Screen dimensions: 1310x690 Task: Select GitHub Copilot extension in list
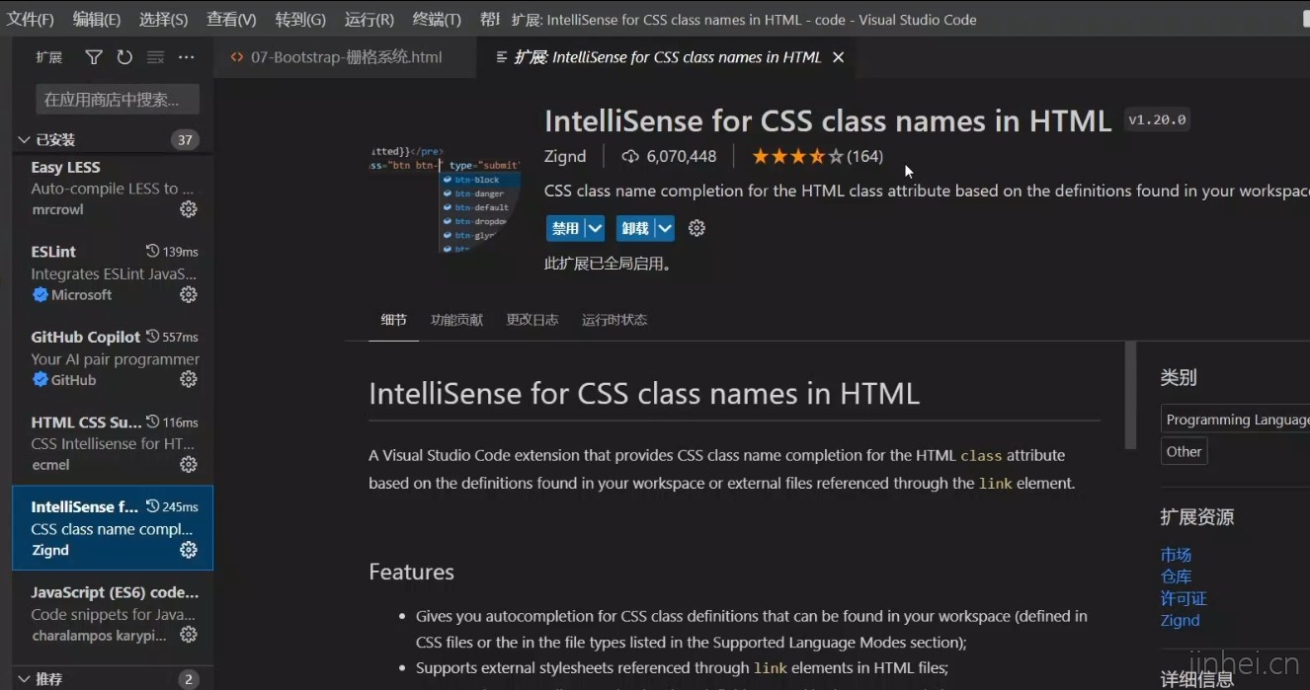[113, 357]
